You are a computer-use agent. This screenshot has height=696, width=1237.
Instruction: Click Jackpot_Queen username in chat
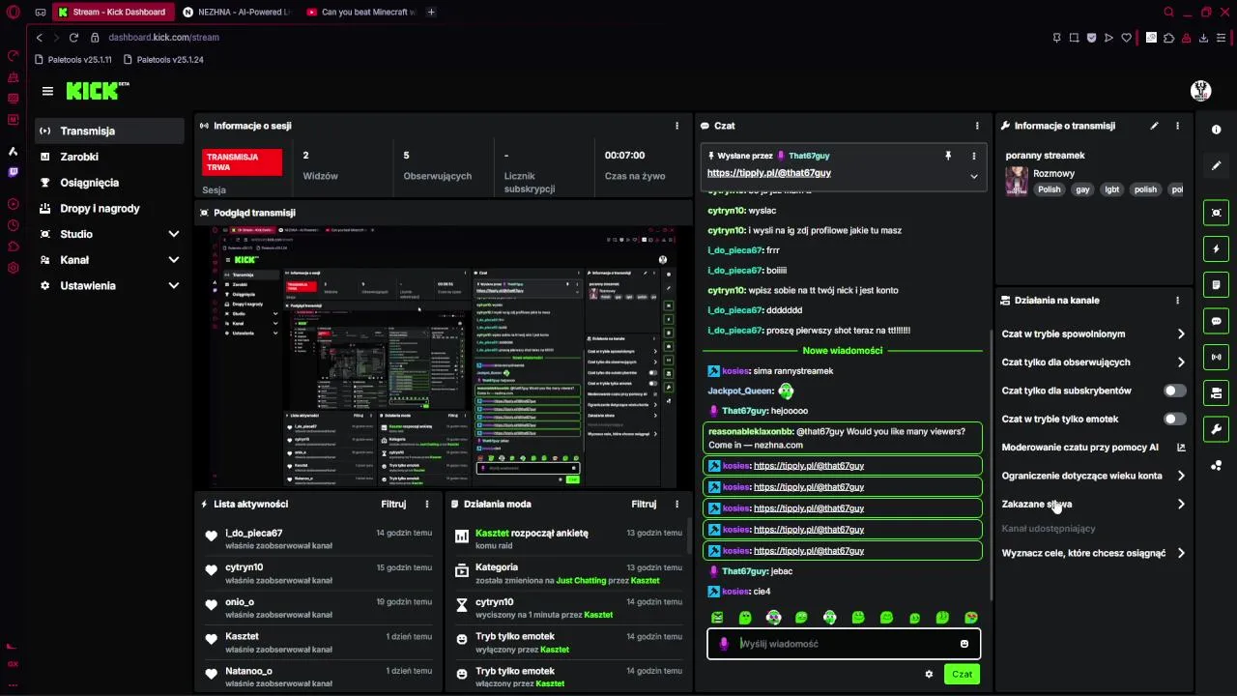click(x=740, y=391)
